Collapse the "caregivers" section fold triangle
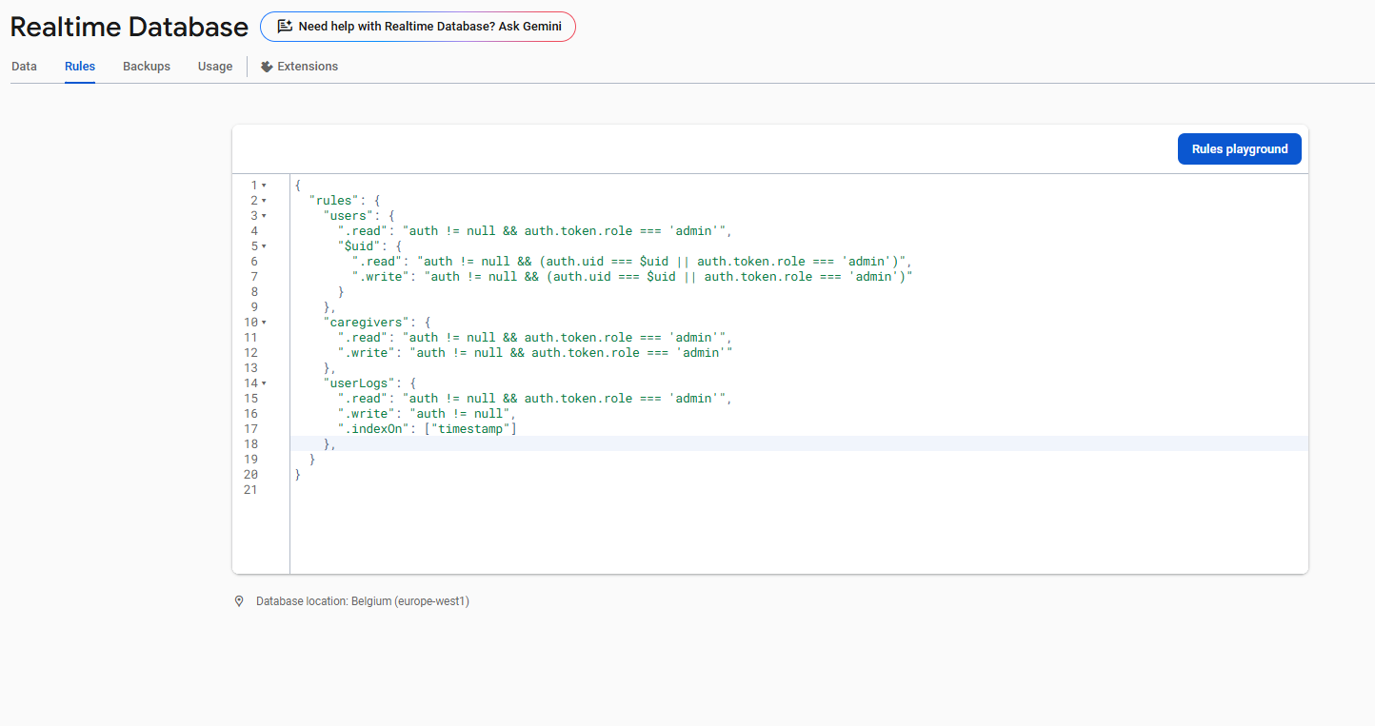 tap(262, 322)
